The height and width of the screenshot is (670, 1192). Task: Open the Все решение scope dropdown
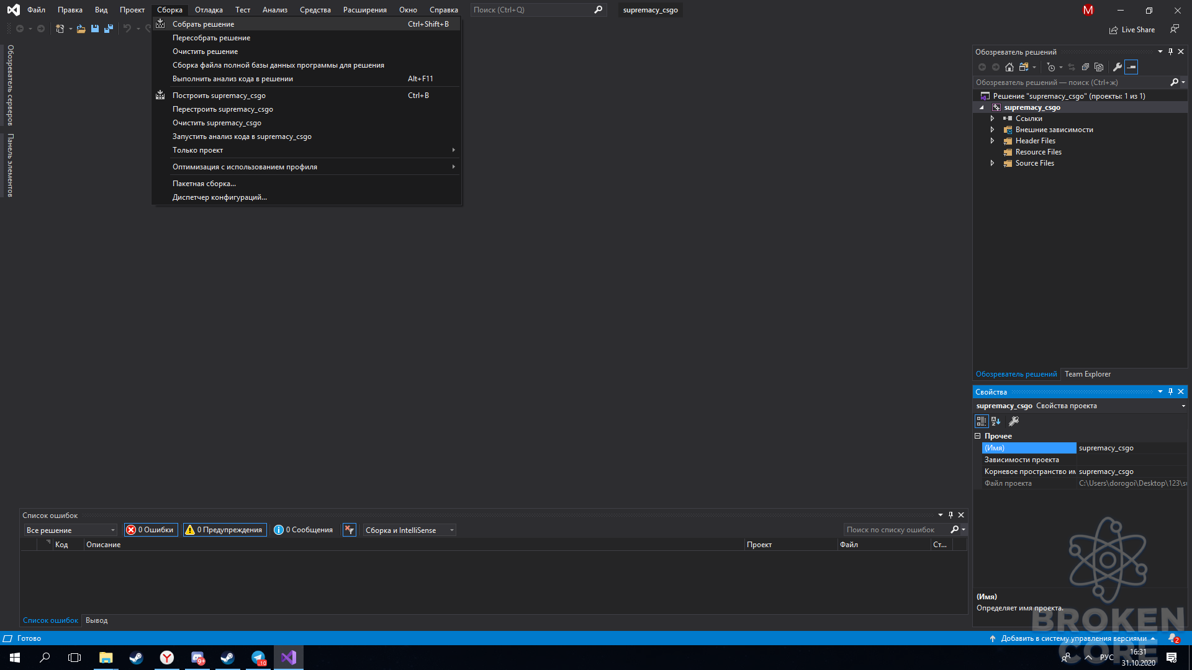tap(71, 530)
